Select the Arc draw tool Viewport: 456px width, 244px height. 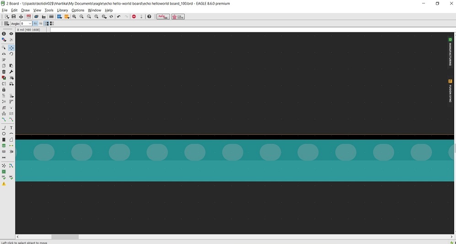pyautogui.click(x=11, y=133)
